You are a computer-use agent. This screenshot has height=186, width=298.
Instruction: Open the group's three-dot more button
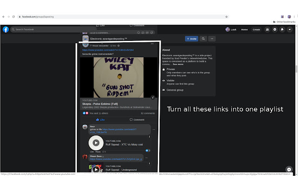coord(212,39)
